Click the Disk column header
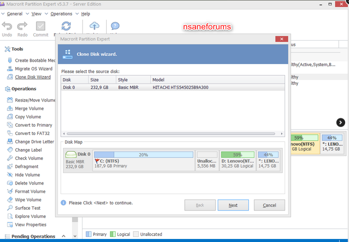This screenshot has width=349, height=242. [x=75, y=80]
